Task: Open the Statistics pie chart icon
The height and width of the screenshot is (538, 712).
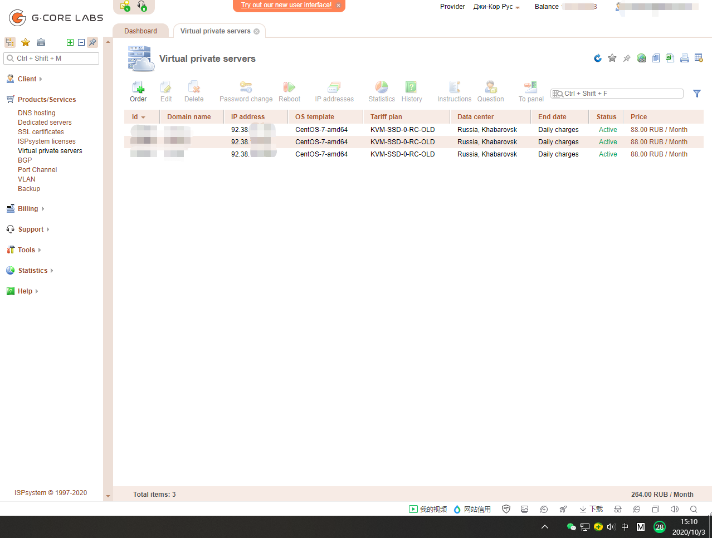Action: point(382,87)
